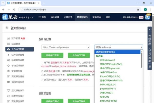Click the 功能细节设置 gears icon
This screenshot has height=103, width=154.
click(x=8, y=60)
